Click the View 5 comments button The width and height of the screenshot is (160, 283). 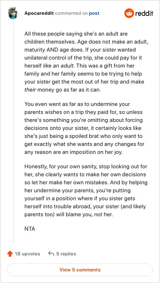pyautogui.click(x=80, y=270)
